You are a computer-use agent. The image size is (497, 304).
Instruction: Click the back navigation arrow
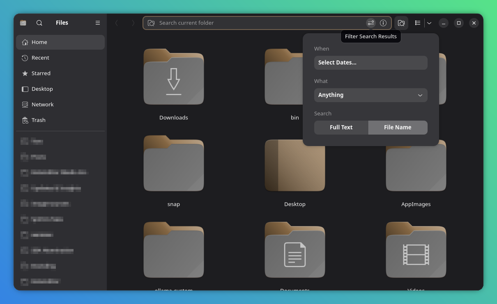click(x=117, y=23)
